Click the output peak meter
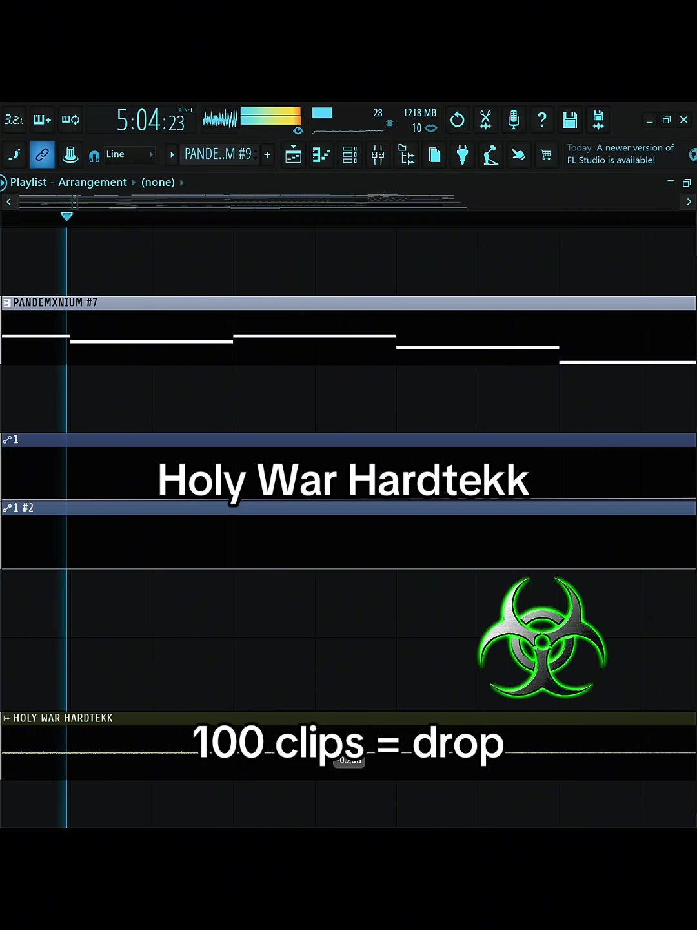697x930 pixels. click(270, 116)
